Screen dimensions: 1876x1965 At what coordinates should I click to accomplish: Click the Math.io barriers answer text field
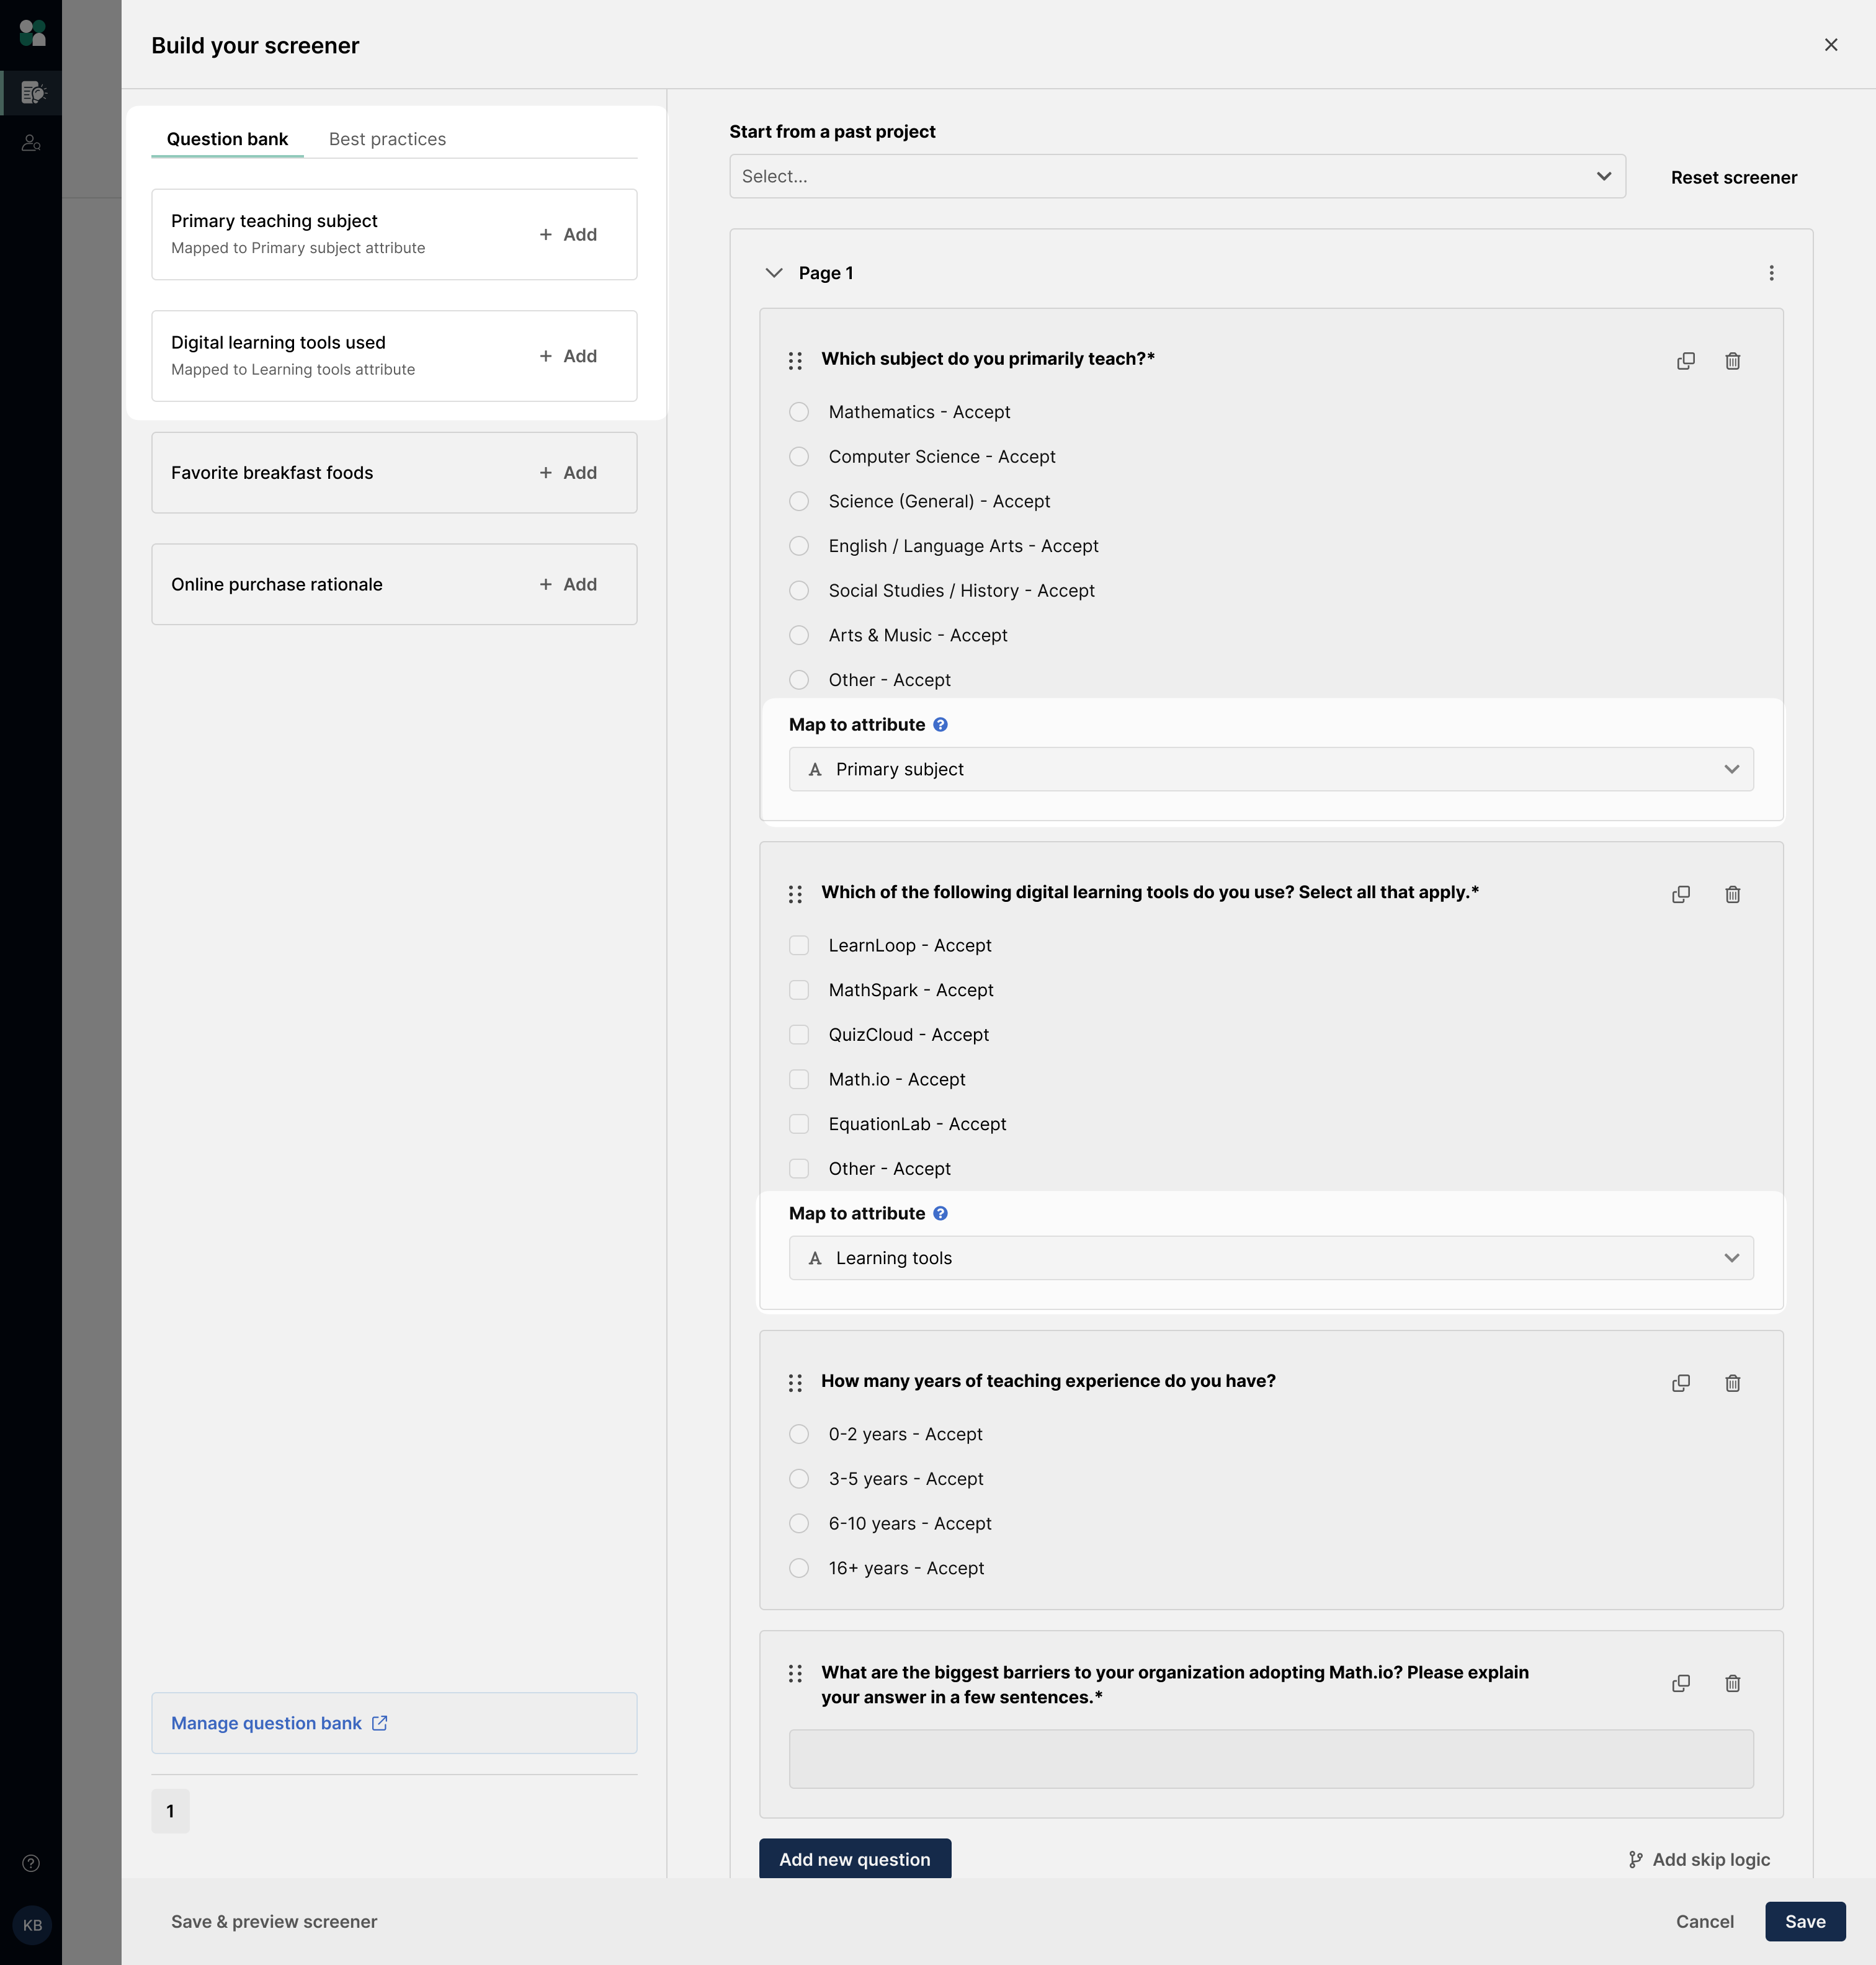(x=1270, y=1759)
